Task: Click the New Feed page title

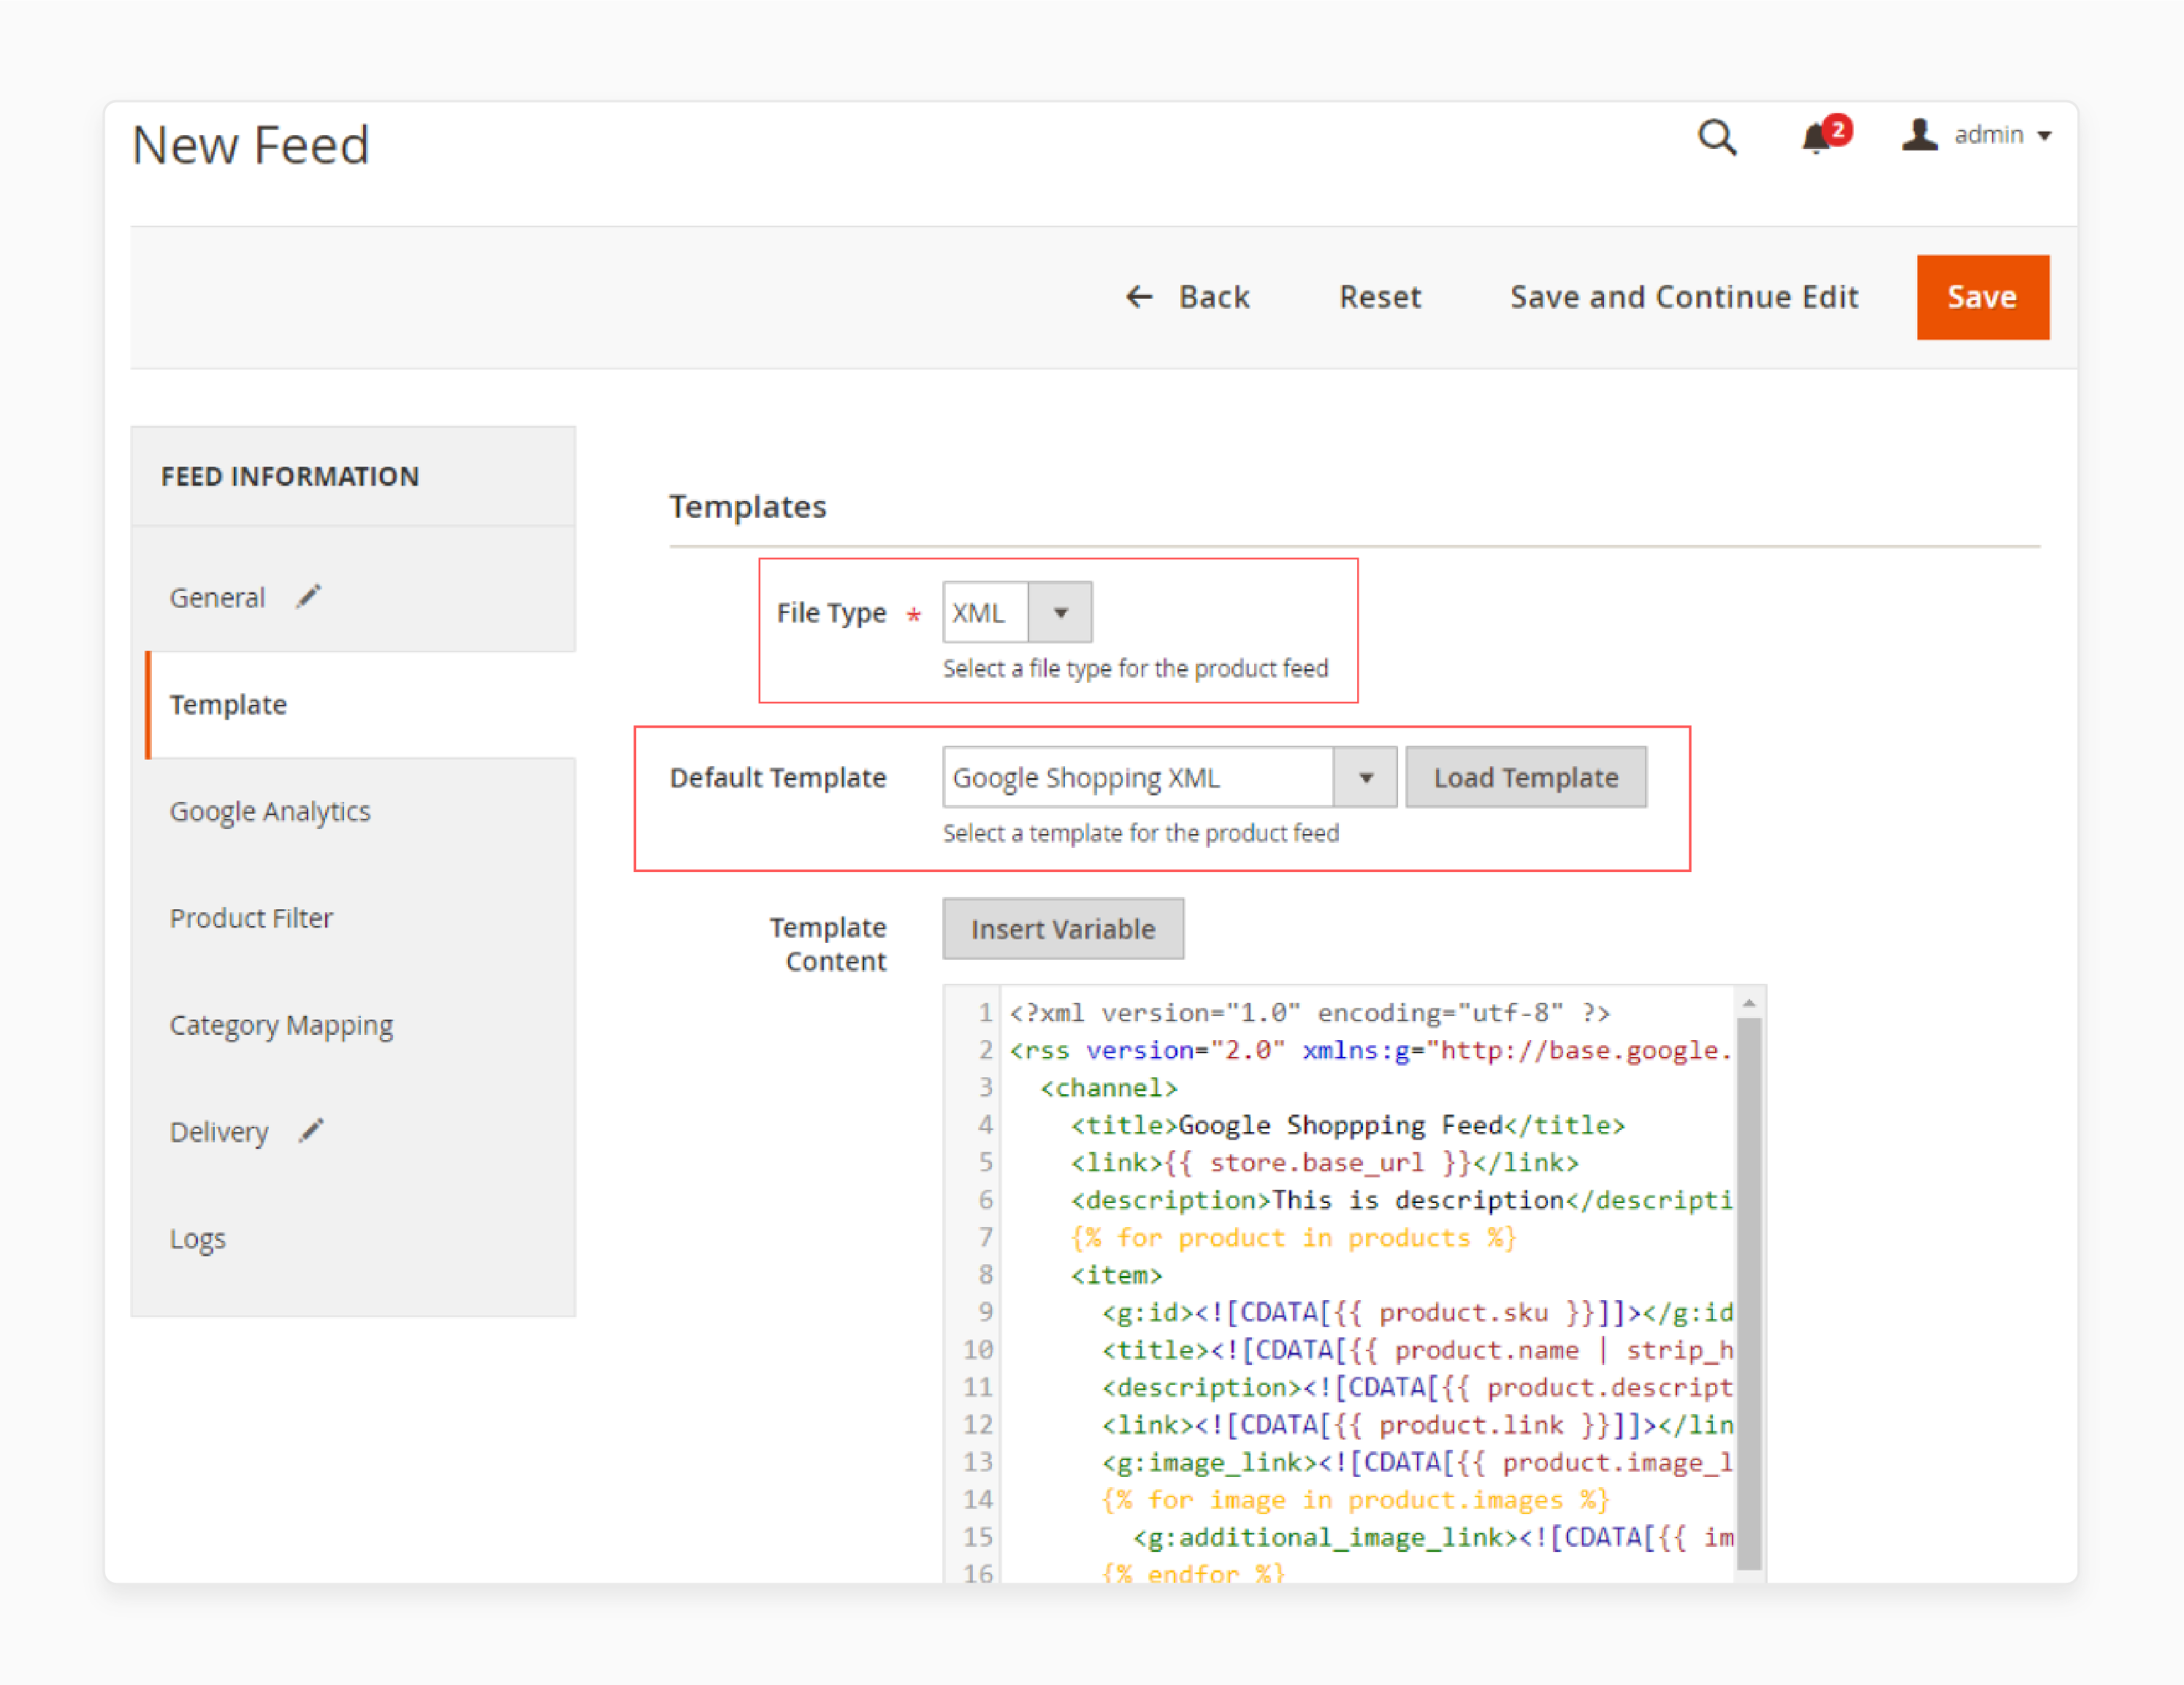Action: click(251, 145)
